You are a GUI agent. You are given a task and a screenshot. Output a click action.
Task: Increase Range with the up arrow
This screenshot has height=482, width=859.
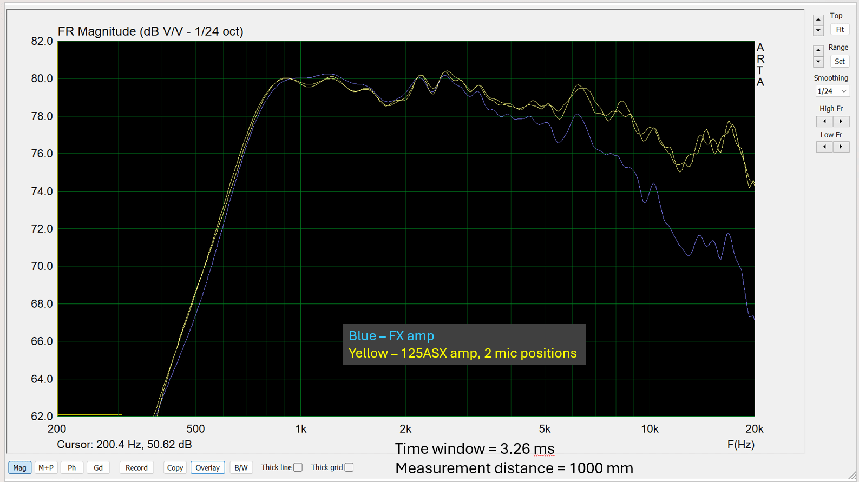click(x=818, y=50)
